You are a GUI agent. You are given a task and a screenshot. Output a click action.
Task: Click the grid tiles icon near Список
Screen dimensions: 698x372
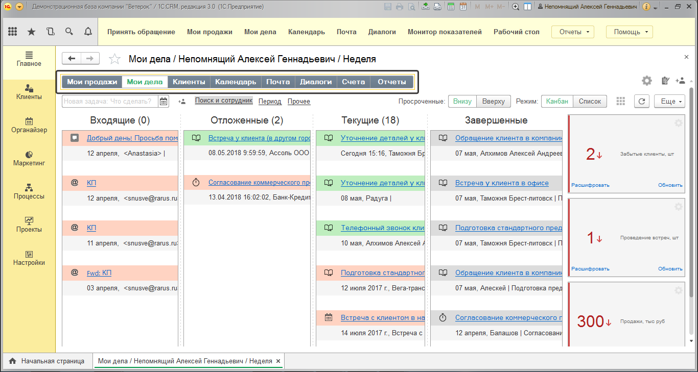coord(621,101)
